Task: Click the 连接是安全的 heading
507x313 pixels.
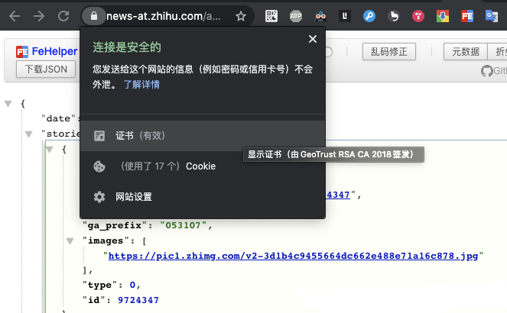Action: point(127,47)
